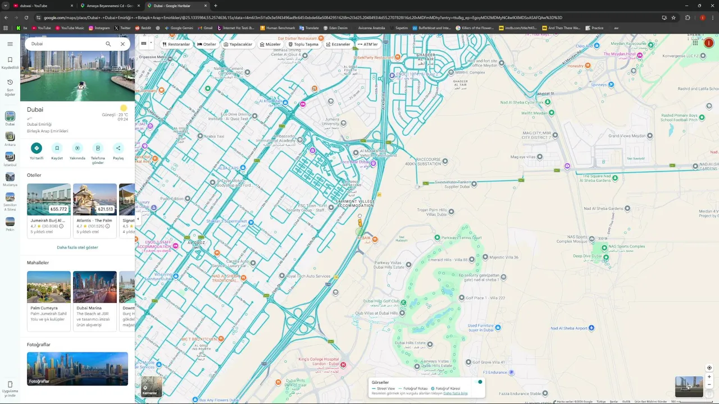719x404 pixels.
Task: Click the Yol tarifi directions button
Action: [x=37, y=148]
